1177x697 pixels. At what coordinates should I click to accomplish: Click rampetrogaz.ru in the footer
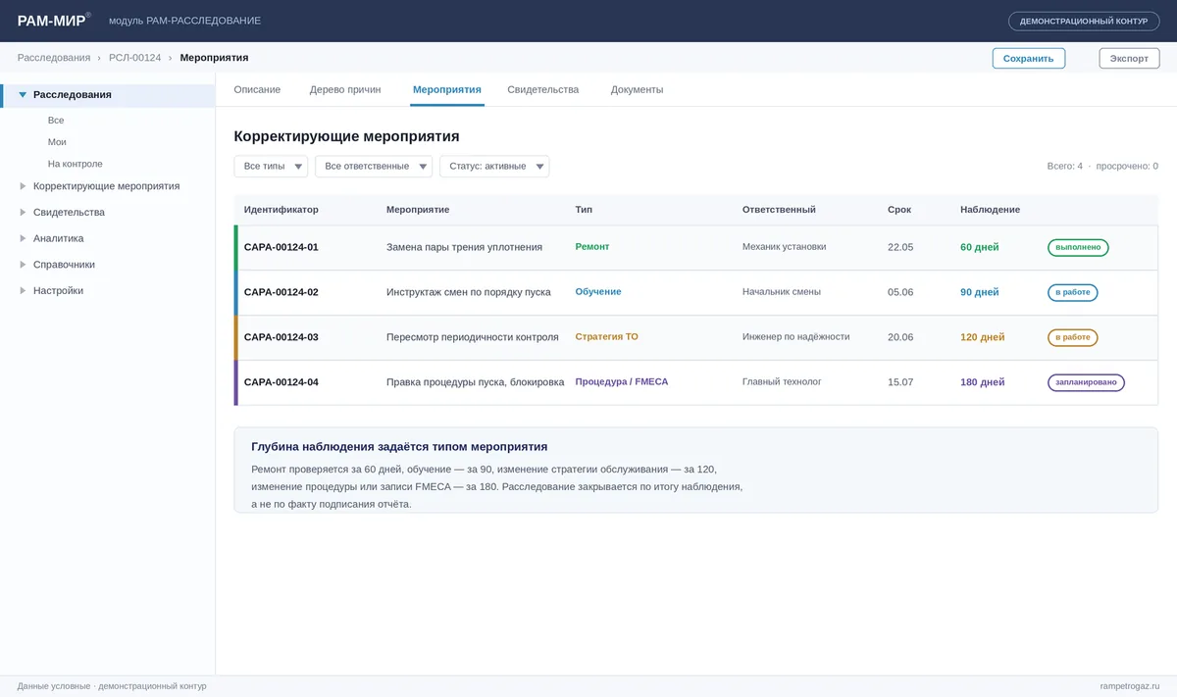coord(1130,686)
